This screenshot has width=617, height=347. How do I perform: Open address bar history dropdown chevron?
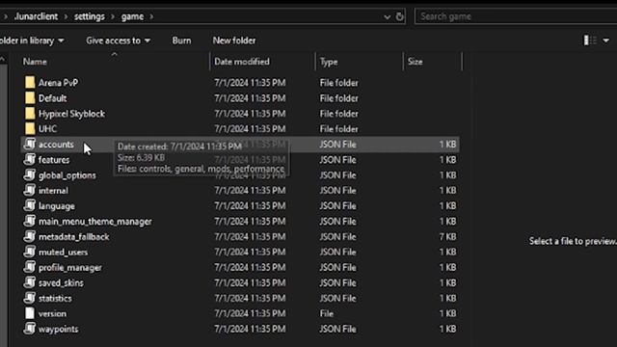pos(387,17)
